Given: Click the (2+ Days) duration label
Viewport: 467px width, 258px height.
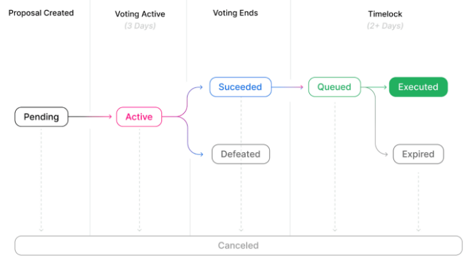Looking at the screenshot, I should pos(385,26).
